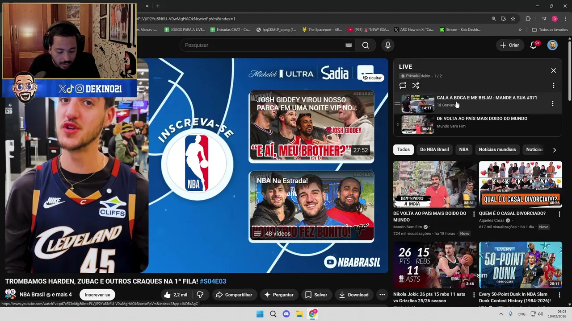Expand hidden bookmarks with double chevron
The image size is (572, 321).
pyautogui.click(x=520, y=30)
